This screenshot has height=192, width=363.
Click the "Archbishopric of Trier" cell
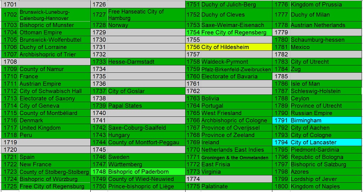(x=55, y=54)
